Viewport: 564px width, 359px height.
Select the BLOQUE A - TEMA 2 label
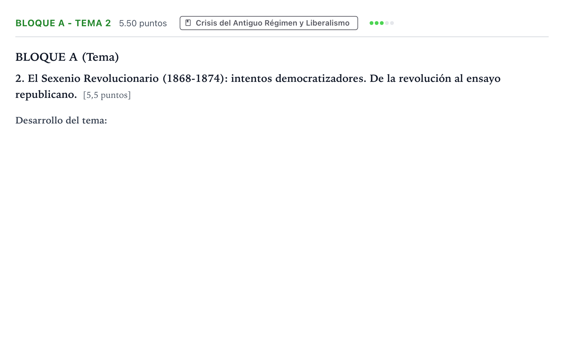tap(63, 23)
